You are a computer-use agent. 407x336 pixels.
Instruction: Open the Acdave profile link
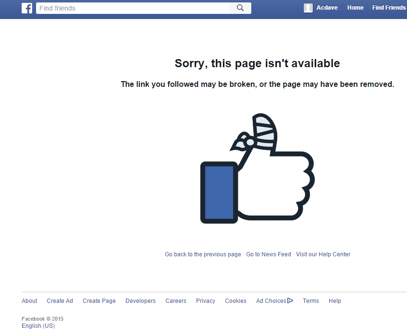click(327, 8)
